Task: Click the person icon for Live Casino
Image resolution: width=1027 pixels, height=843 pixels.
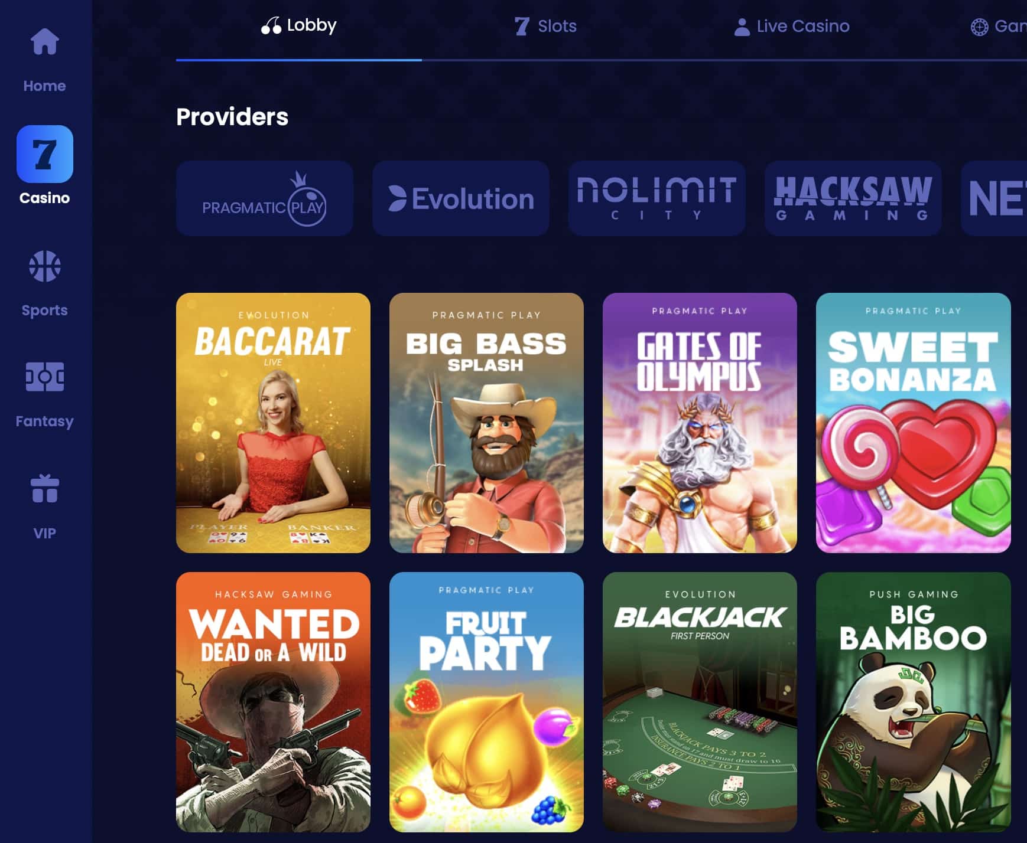Action: pyautogui.click(x=742, y=27)
